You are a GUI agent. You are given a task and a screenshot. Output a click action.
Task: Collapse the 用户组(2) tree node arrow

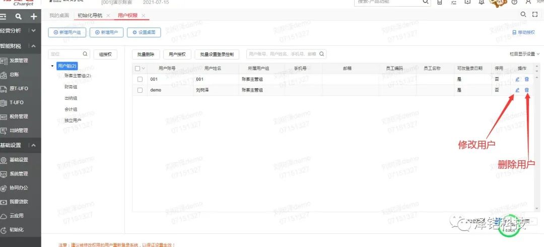click(52, 66)
